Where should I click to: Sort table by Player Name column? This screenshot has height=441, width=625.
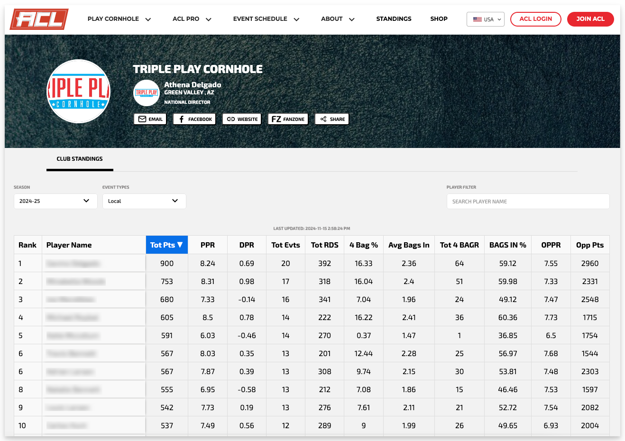(93, 245)
